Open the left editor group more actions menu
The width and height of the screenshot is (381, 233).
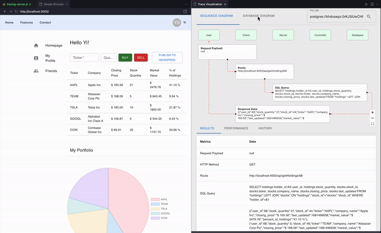[186, 4]
